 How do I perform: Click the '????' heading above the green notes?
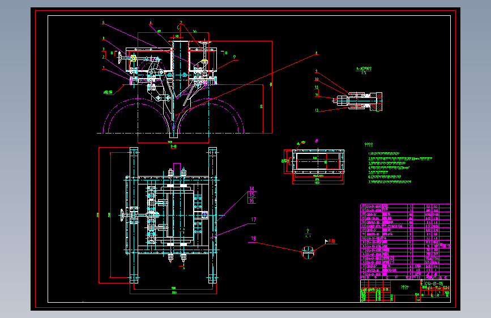(x=369, y=145)
